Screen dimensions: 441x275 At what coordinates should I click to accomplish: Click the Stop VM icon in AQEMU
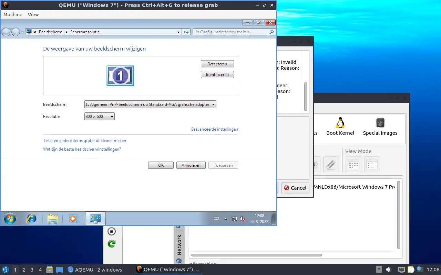click(112, 231)
